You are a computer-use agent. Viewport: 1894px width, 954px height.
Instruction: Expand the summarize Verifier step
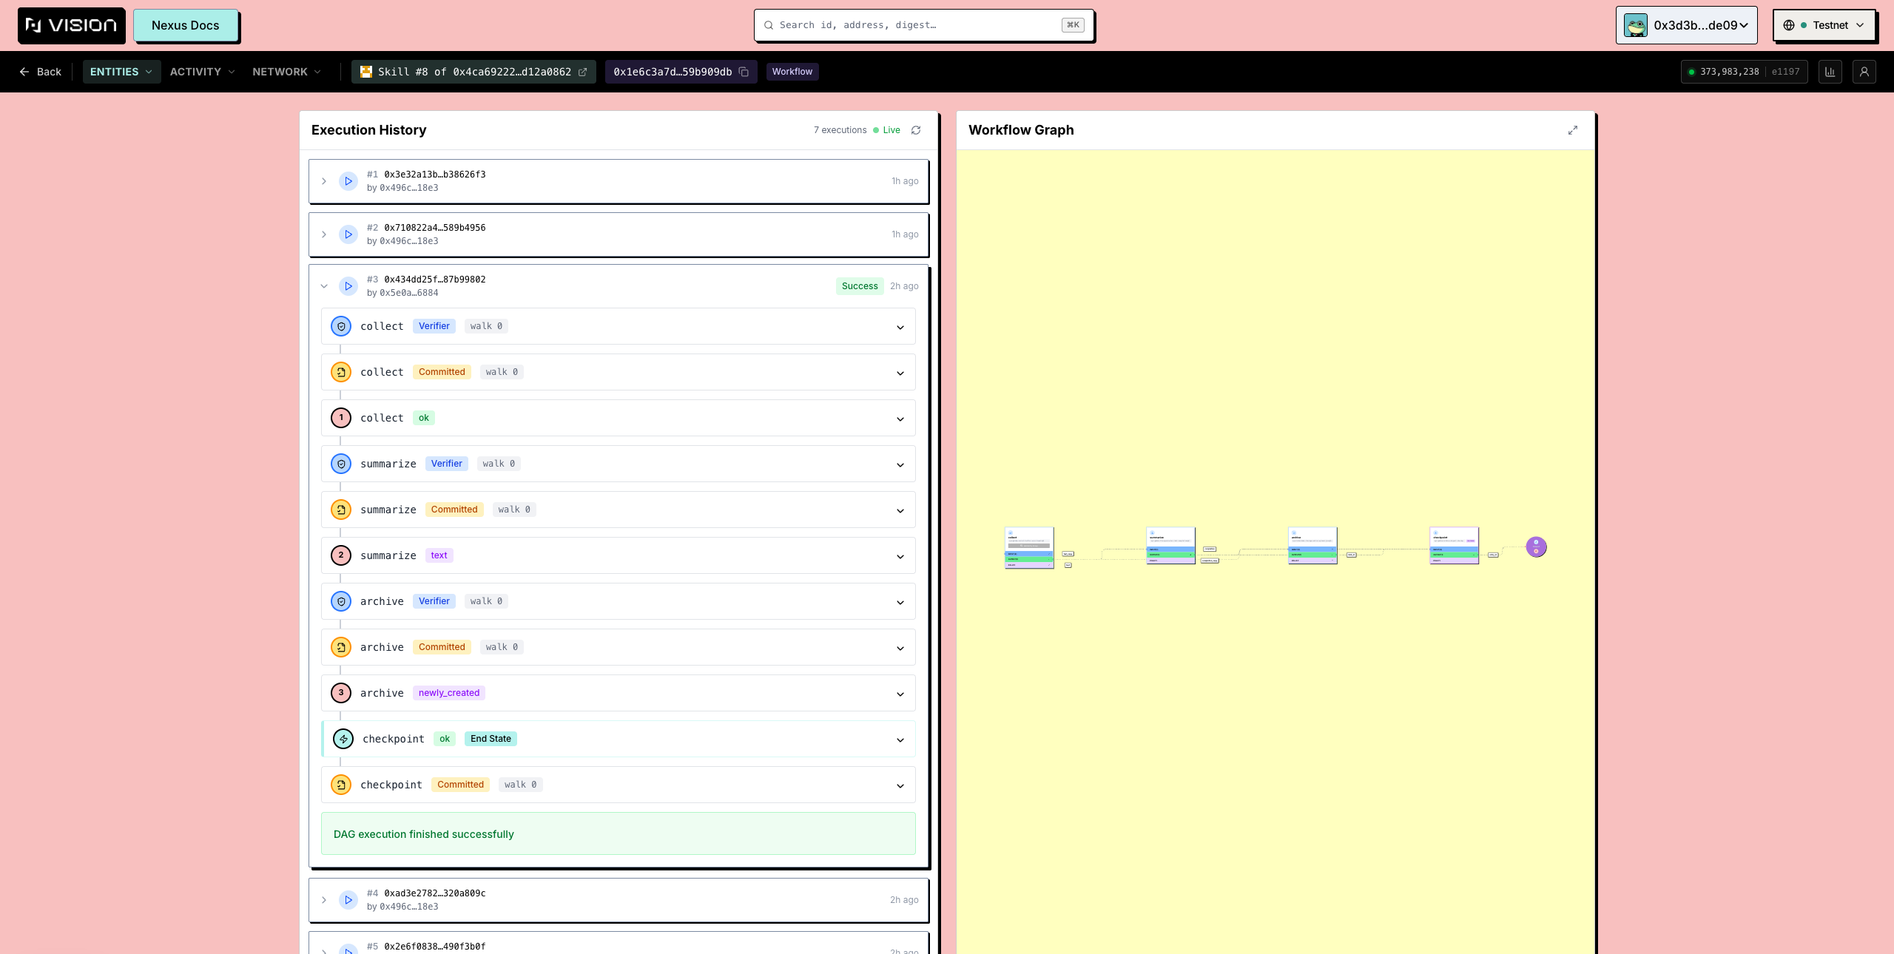(x=900, y=464)
